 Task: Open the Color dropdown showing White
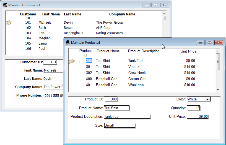[x=207, y=99]
